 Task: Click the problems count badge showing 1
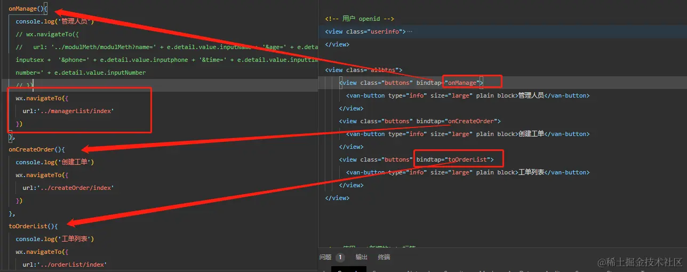pos(340,258)
